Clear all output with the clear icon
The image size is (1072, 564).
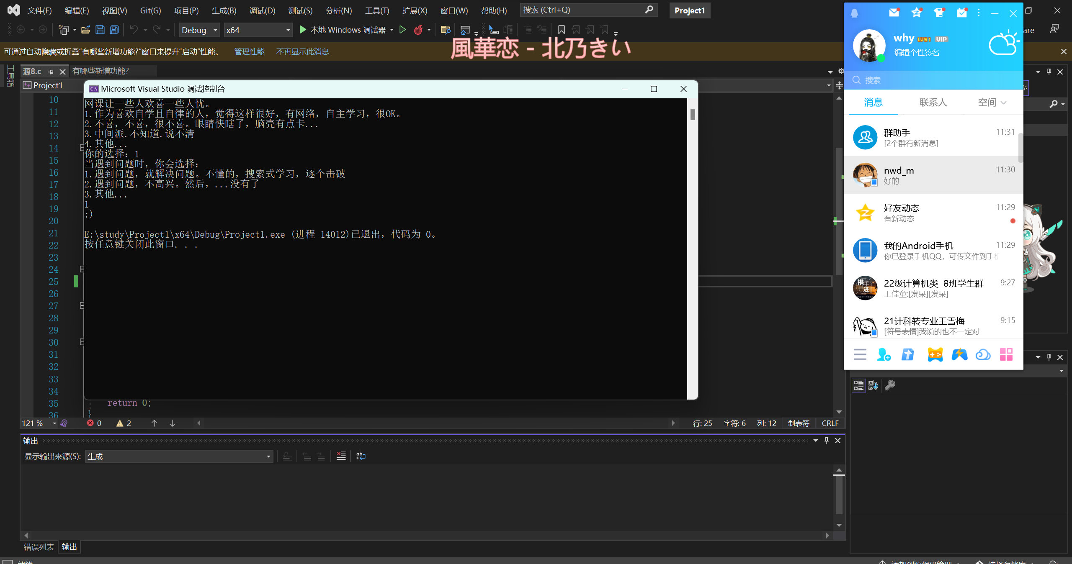tap(341, 456)
